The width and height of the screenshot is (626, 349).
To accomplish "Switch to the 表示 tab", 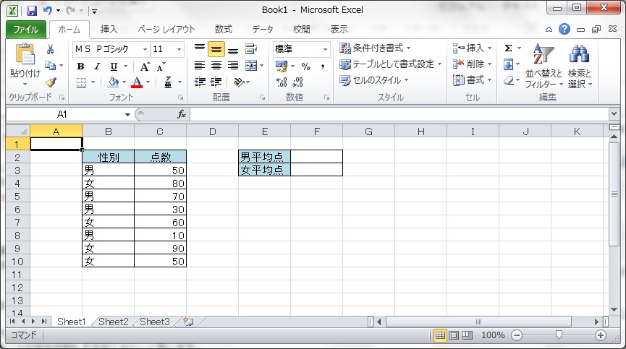I will [339, 30].
